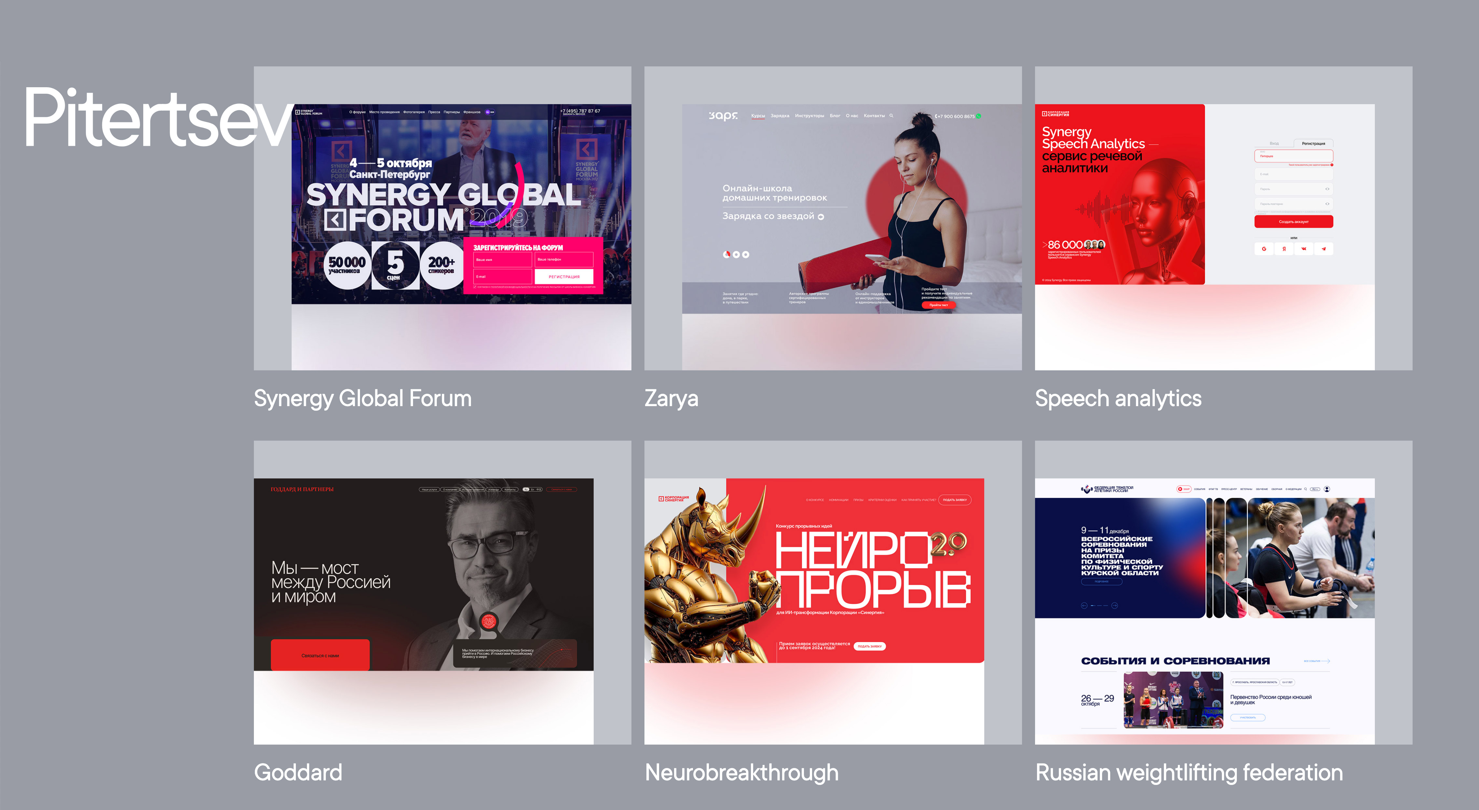Click previous slide arrow on federation banner
The width and height of the screenshot is (1479, 810).
pos(1084,606)
